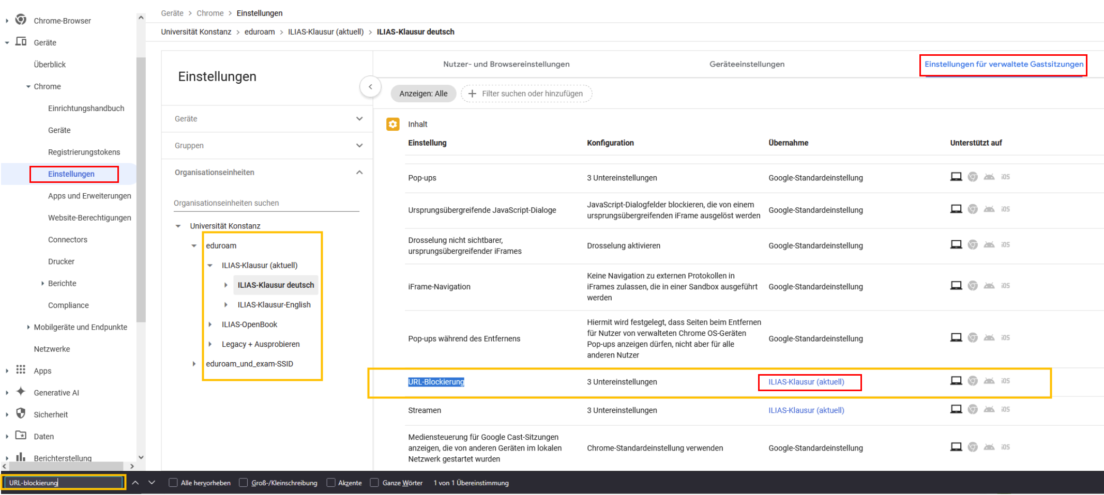Open Registrierungstokens sidebar item
1104x495 pixels.
pyautogui.click(x=84, y=152)
